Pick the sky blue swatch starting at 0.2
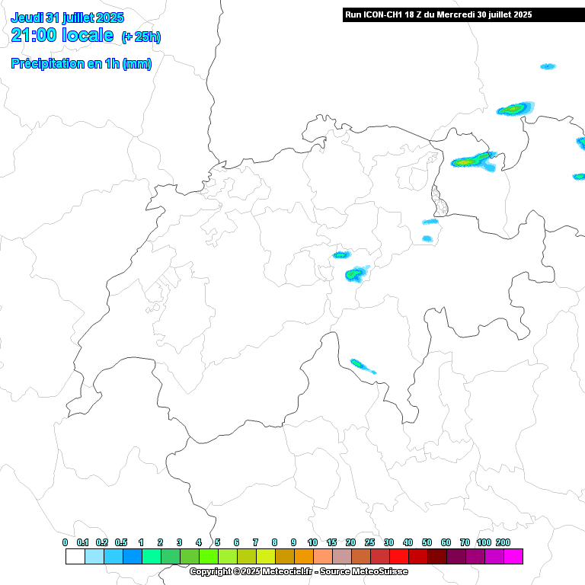Viewport: 585px width, 585px height. coord(113,556)
